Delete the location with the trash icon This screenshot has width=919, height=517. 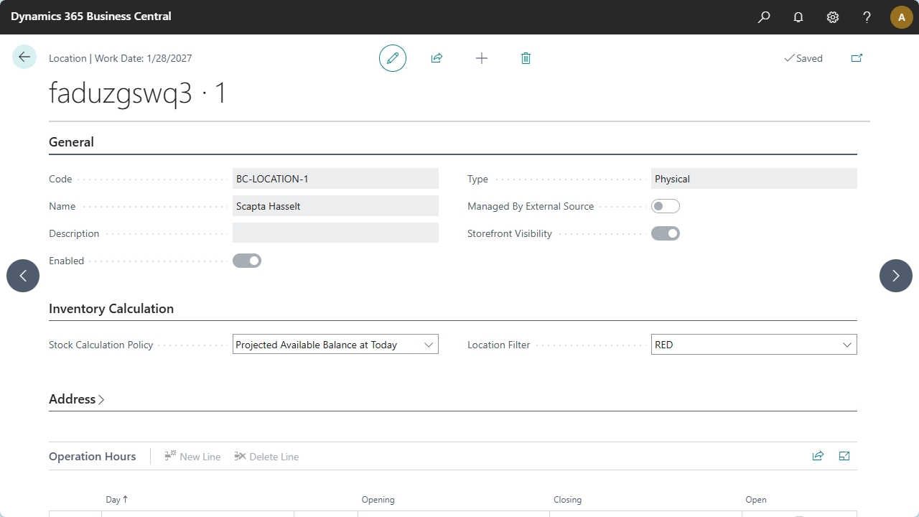tap(526, 58)
